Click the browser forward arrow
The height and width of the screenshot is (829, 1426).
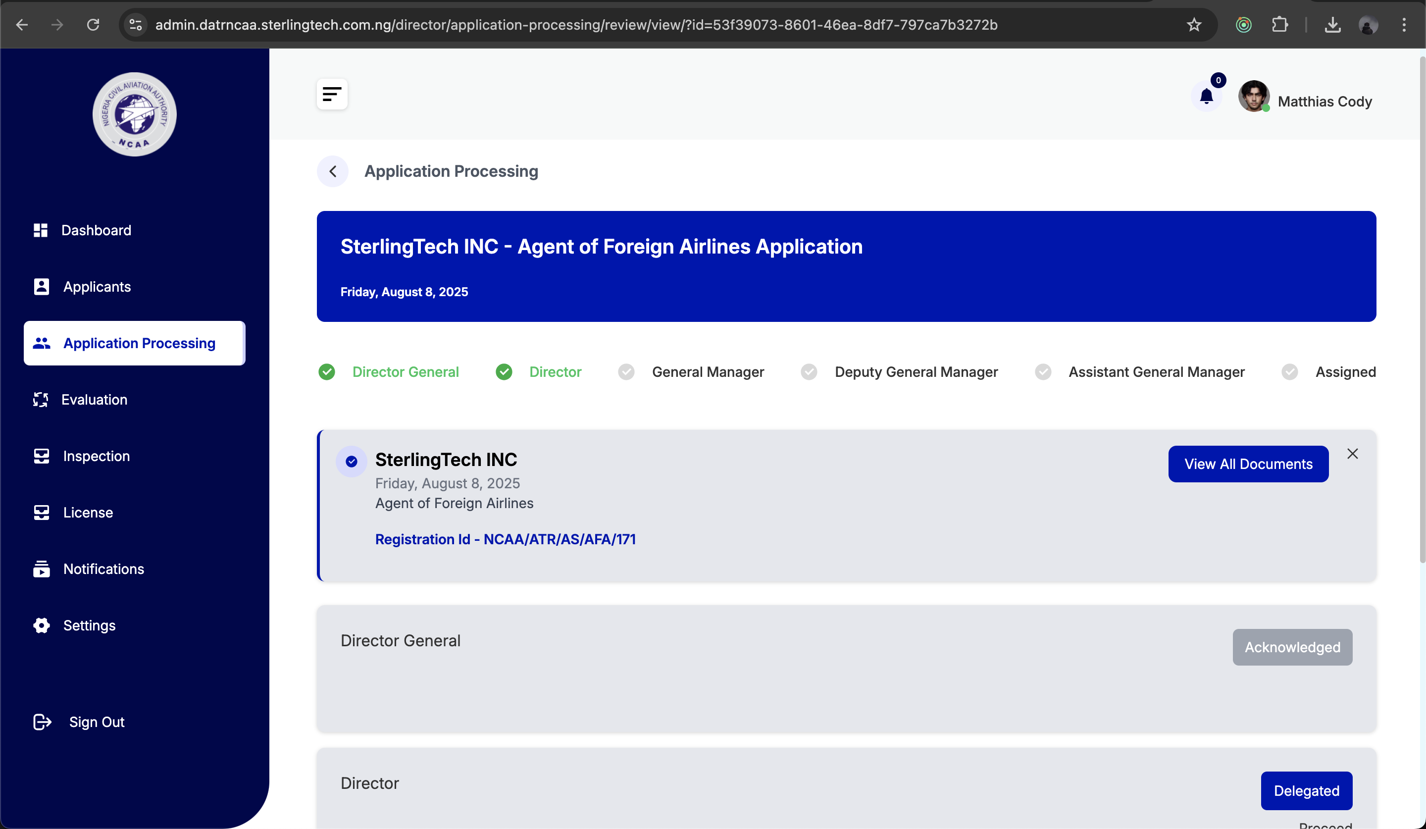click(x=57, y=25)
